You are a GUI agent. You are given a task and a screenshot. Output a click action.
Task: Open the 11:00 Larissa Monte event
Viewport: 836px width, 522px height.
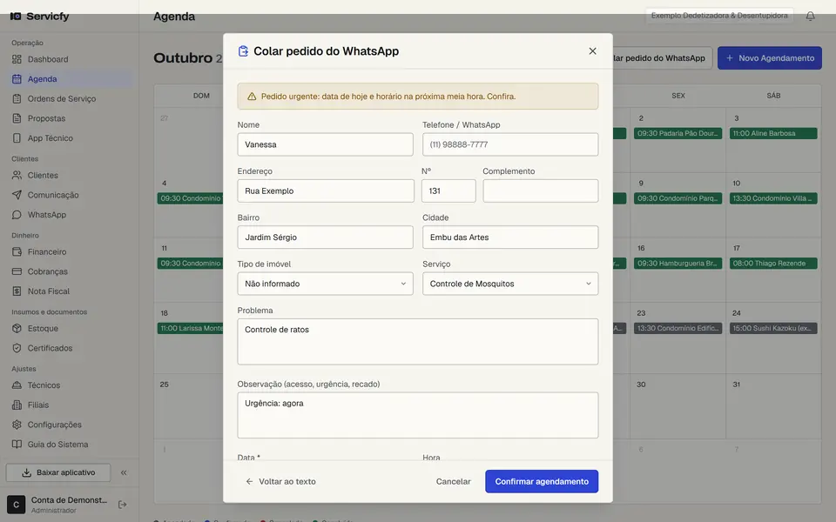[x=191, y=328]
